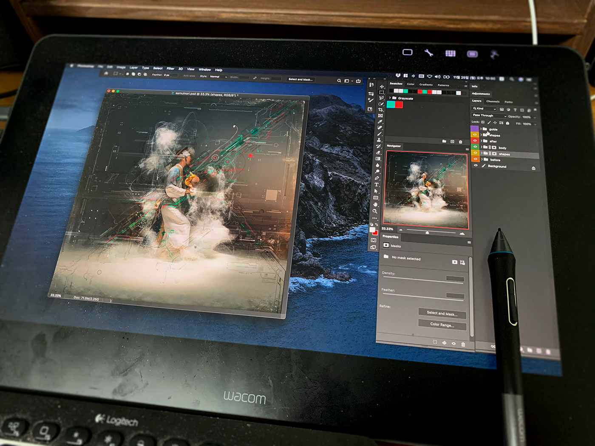Delete swatch with trash icon
595x446 pixels.
[460, 142]
